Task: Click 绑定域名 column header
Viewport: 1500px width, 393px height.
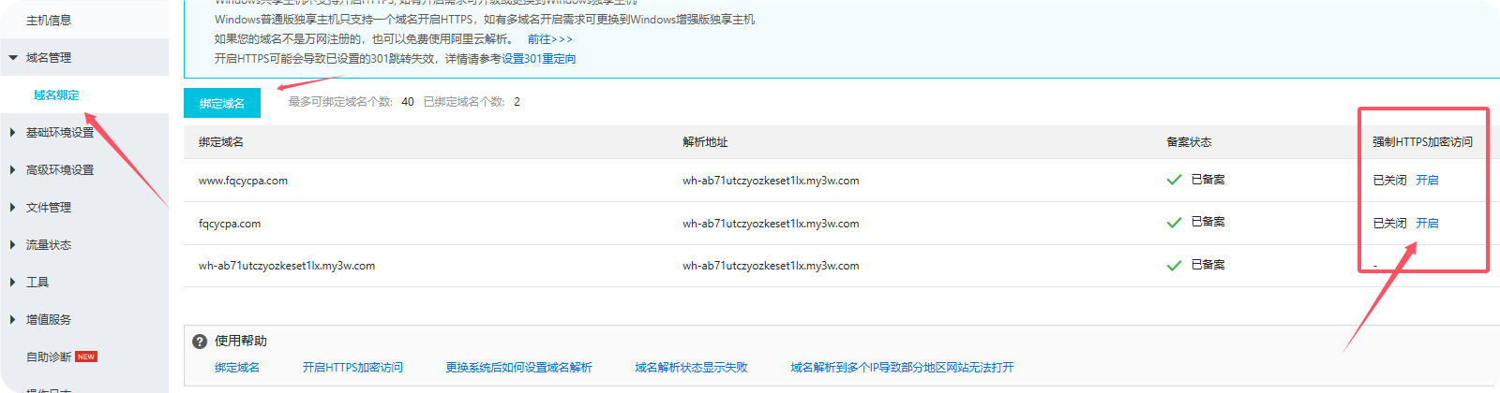Action: 221,142
